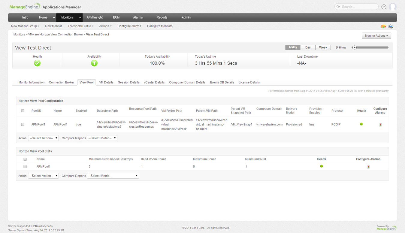
Task: Configure alarms for APMPool1 in Pool Configuration table
Action: click(x=380, y=124)
